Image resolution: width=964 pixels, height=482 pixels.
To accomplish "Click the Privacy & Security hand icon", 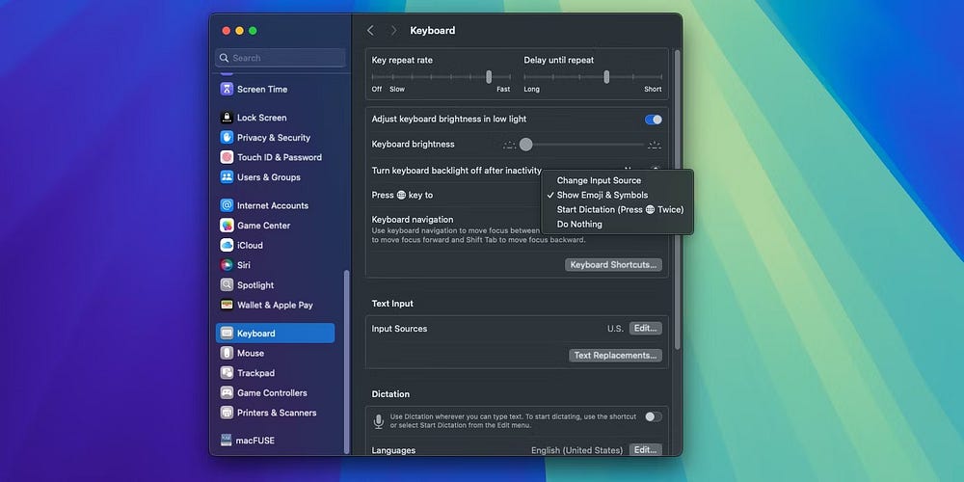I will 227,137.
